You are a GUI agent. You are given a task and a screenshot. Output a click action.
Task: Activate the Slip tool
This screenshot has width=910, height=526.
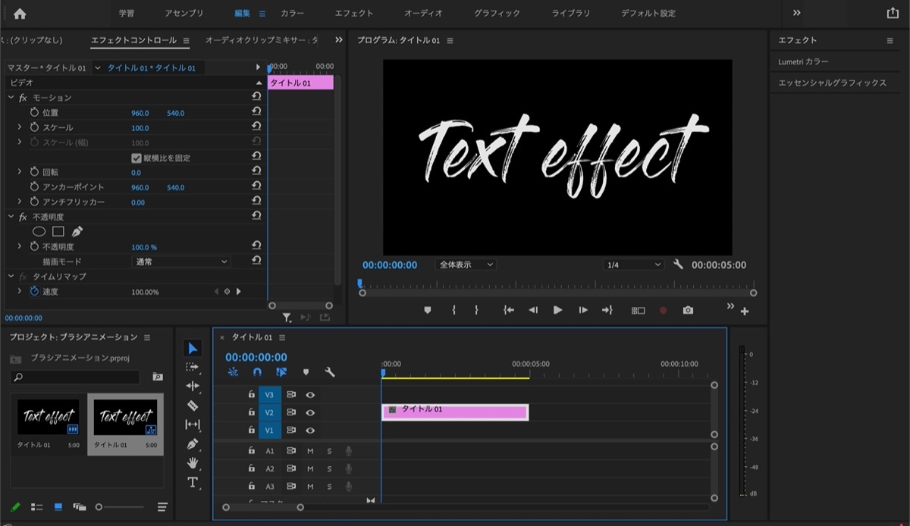coord(193,424)
